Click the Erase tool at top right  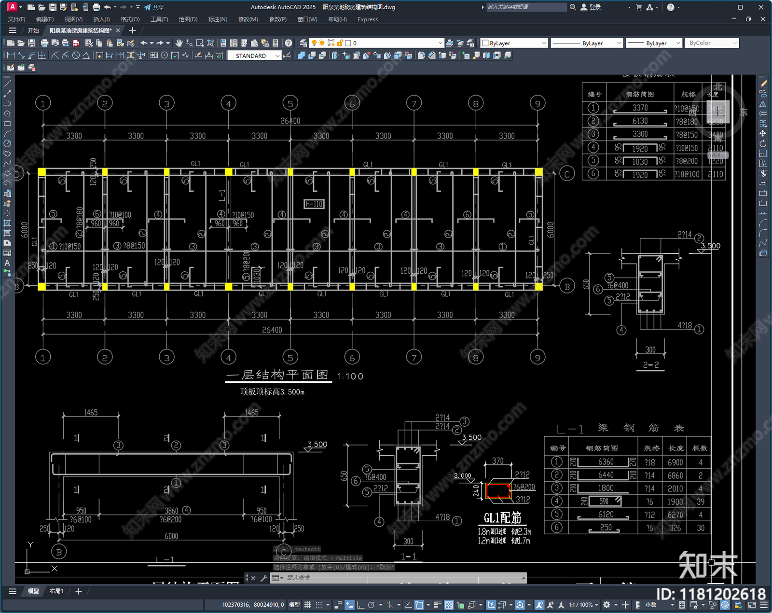click(763, 84)
